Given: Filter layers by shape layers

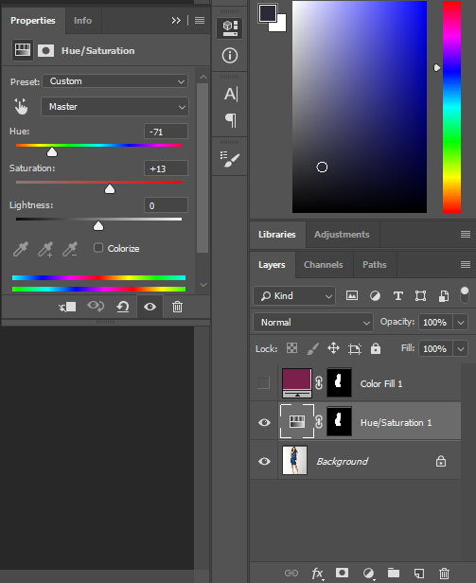Looking at the screenshot, I should (x=420, y=296).
